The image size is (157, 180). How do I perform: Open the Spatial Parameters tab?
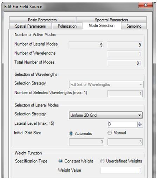click(31, 26)
